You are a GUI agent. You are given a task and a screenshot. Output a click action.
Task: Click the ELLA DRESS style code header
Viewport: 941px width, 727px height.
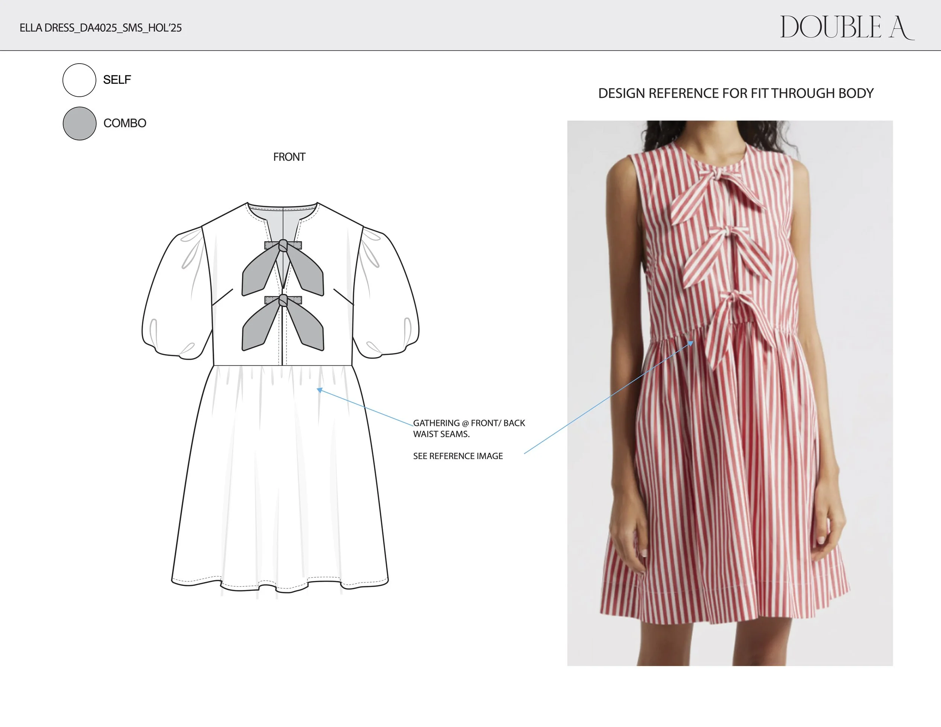point(101,28)
